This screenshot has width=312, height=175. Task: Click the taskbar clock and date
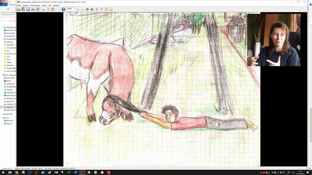(x=300, y=173)
